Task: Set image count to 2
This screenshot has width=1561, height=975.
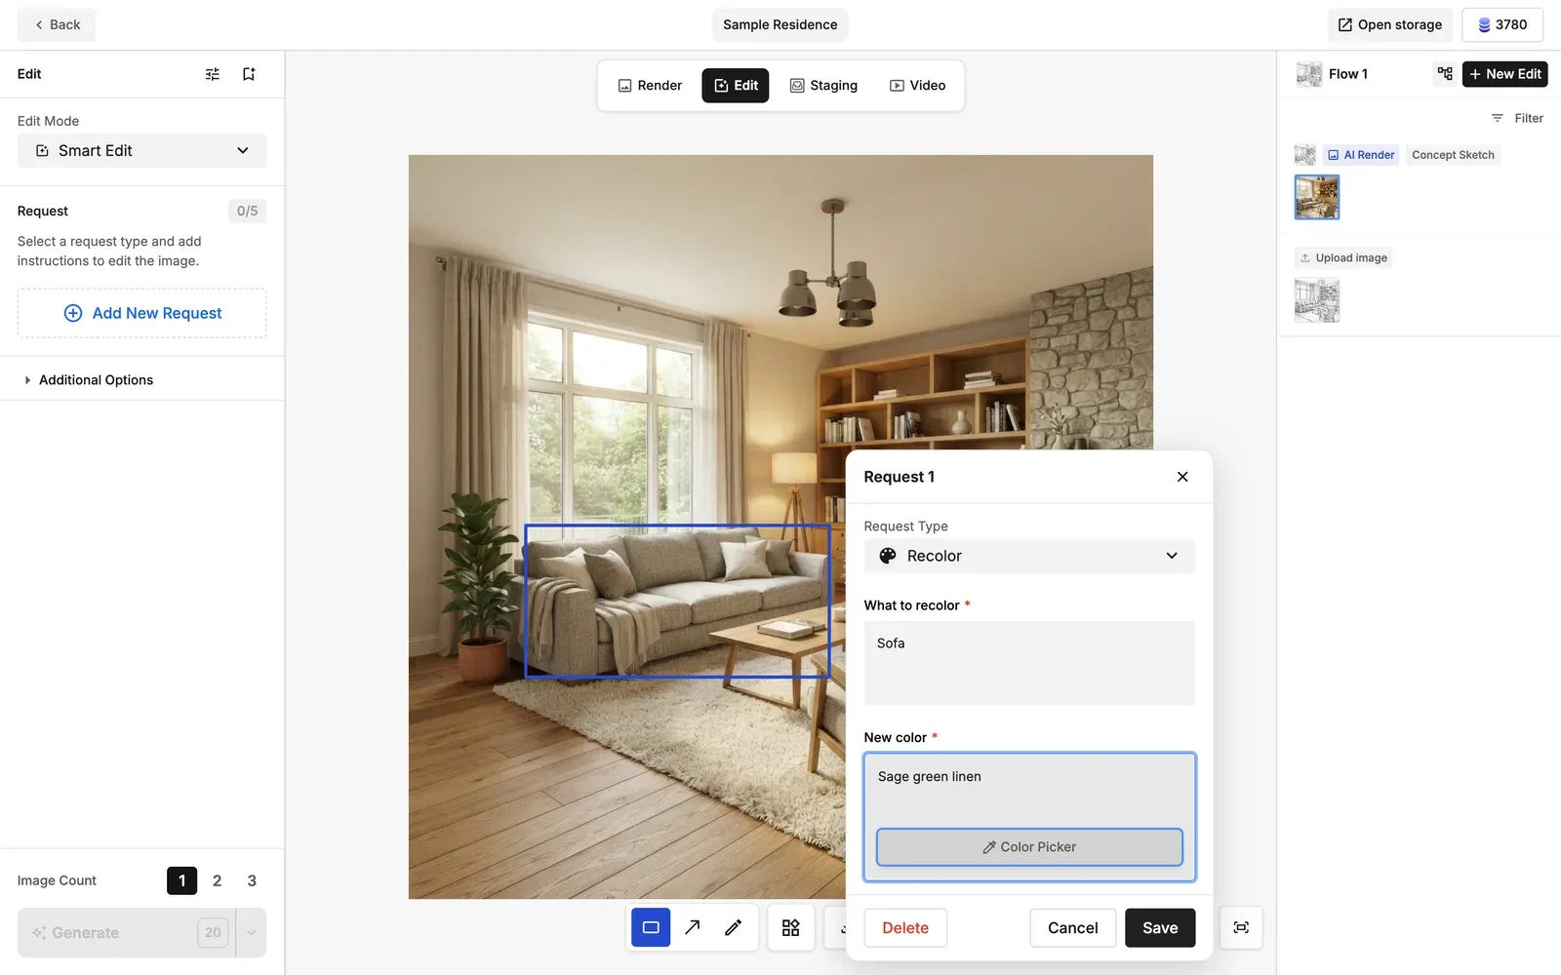Action: (x=217, y=880)
